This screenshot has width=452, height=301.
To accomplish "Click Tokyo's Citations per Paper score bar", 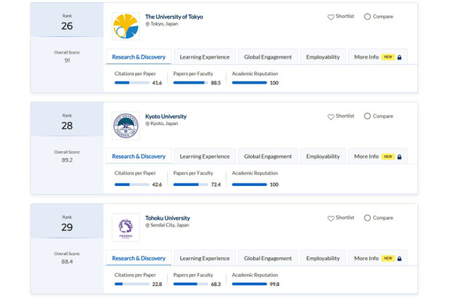I will click(x=131, y=83).
